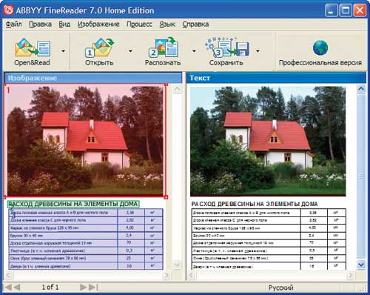Click the Open&Read toolbar icon
370x295 pixels.
point(33,47)
